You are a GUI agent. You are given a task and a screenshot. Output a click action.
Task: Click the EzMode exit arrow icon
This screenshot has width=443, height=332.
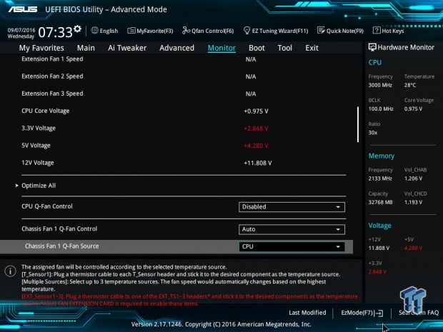coord(379,313)
